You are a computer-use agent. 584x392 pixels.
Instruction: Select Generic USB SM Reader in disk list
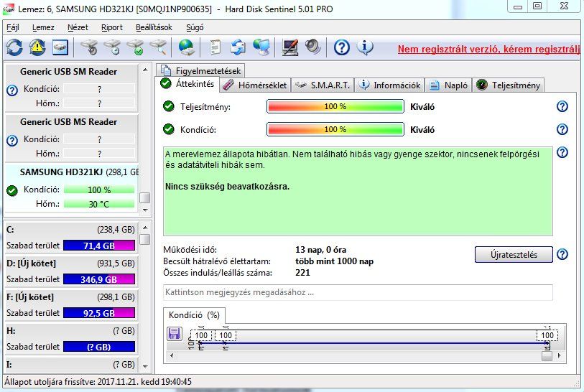tap(71, 88)
